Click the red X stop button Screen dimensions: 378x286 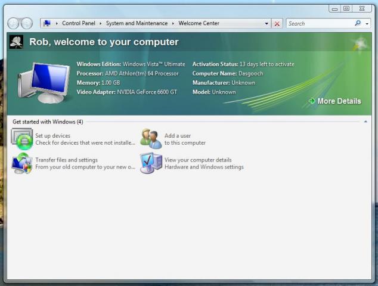(x=277, y=24)
